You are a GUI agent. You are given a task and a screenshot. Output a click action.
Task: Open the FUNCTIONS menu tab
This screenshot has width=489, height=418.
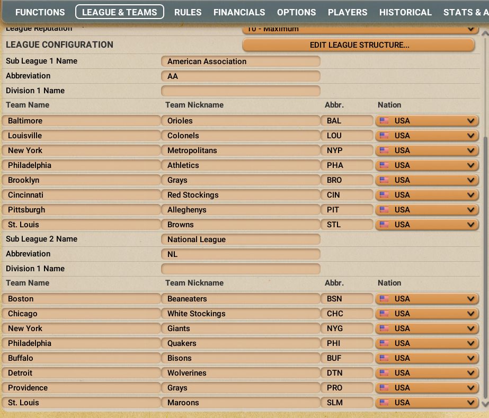[40, 12]
